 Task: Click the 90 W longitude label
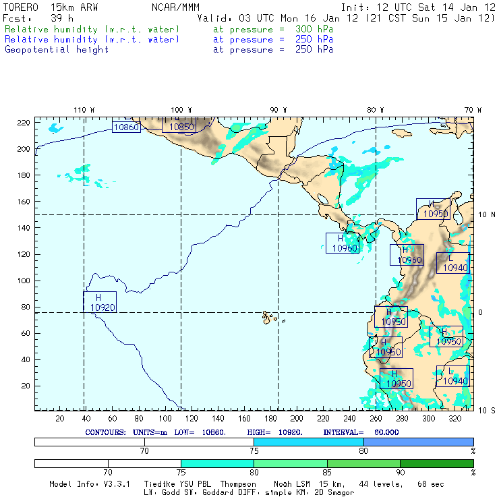tap(278, 110)
